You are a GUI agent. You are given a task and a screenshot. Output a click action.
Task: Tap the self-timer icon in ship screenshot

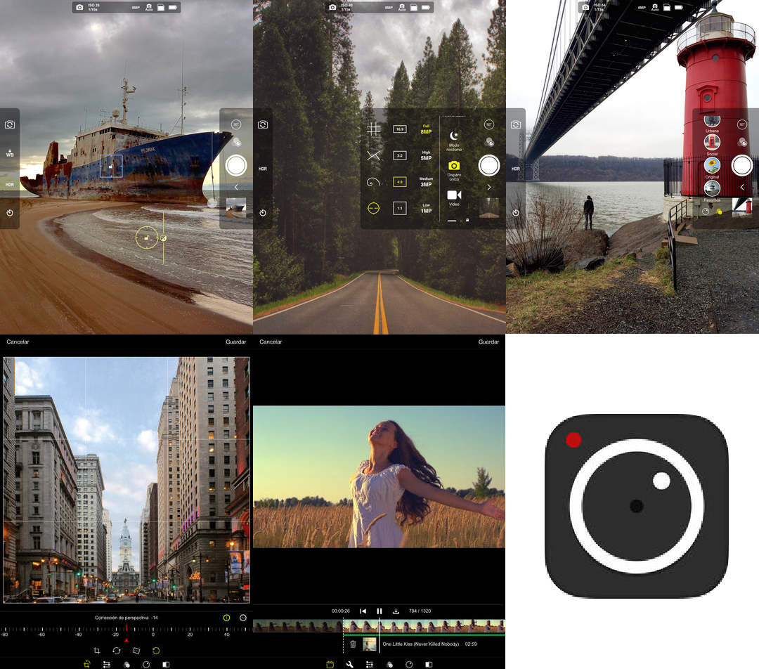tap(10, 213)
